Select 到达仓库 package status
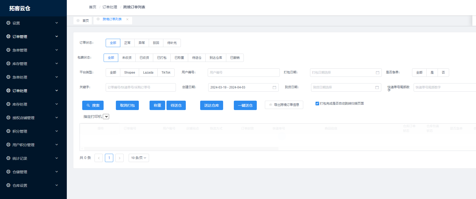476x199 pixels. click(x=216, y=58)
